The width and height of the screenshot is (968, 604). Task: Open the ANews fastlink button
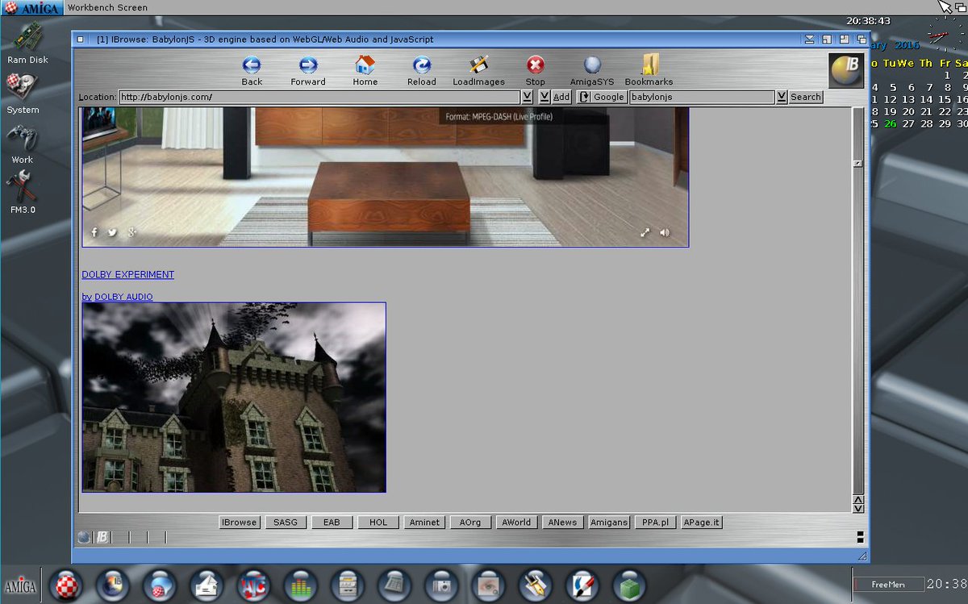(x=562, y=523)
